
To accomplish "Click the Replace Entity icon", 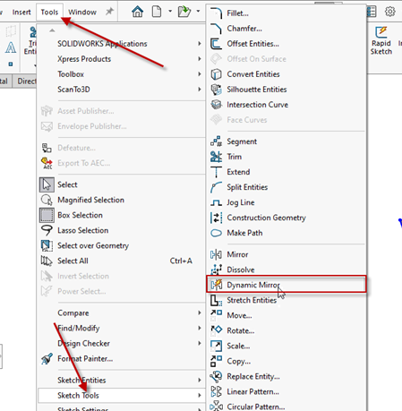I will point(216,376).
